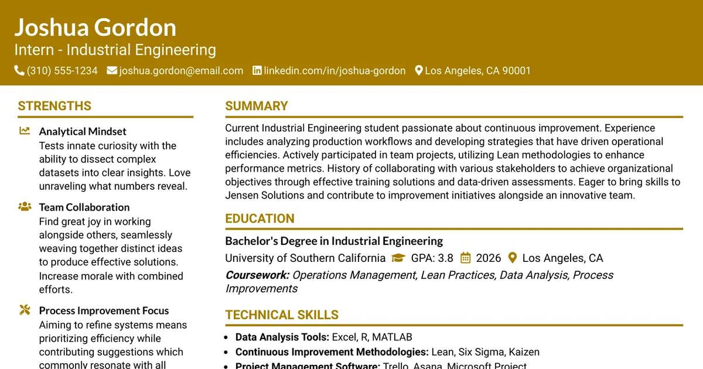Click the people icon next to Team Collaboration
The image size is (703, 369).
(x=25, y=207)
